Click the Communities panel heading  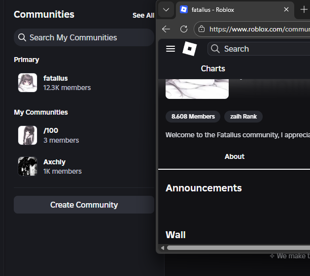coord(44,14)
